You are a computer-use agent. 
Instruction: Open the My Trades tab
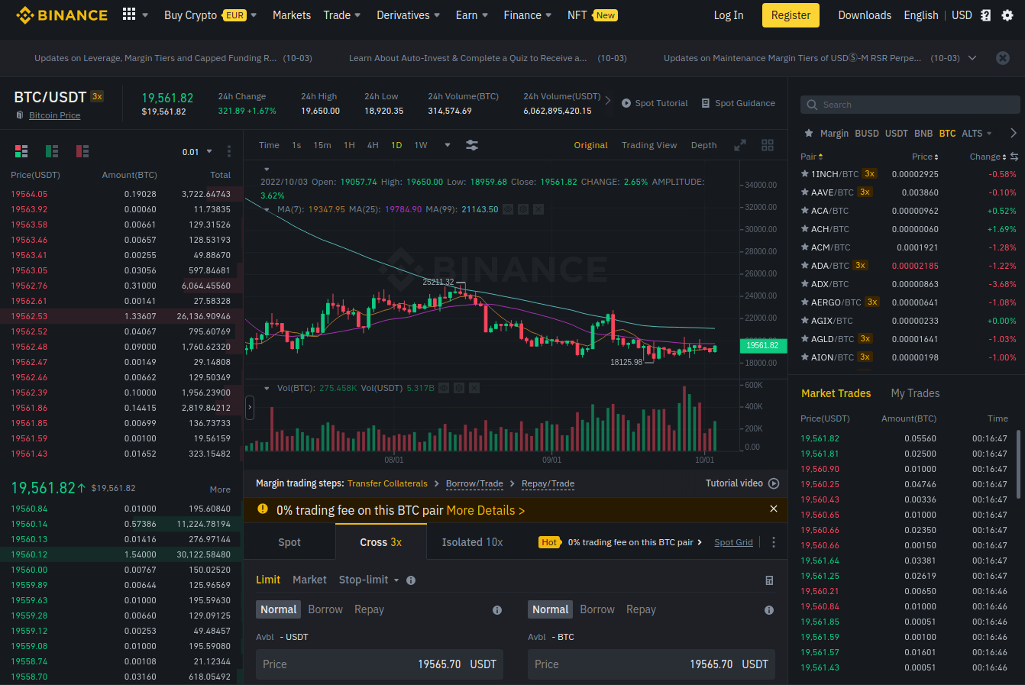(915, 393)
